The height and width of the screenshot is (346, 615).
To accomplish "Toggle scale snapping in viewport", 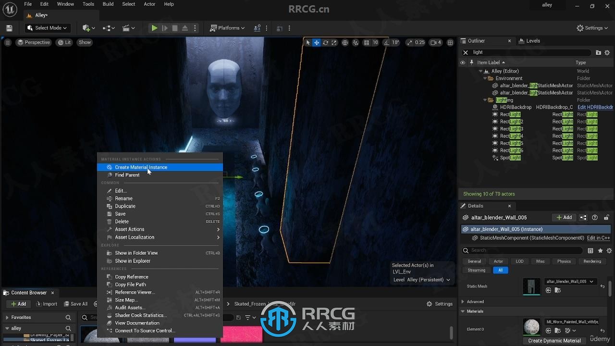I will [x=409, y=42].
